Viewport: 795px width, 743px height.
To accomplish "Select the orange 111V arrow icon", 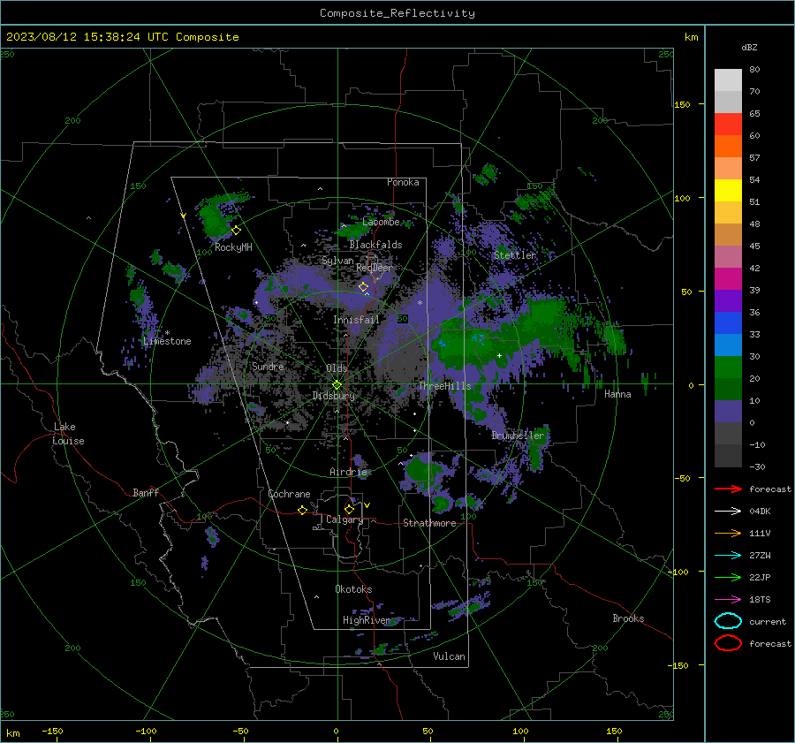I will click(728, 533).
